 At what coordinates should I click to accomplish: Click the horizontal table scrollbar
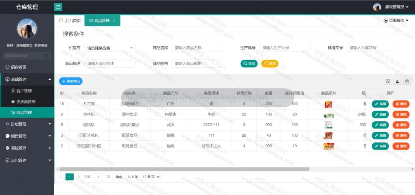[184, 169]
